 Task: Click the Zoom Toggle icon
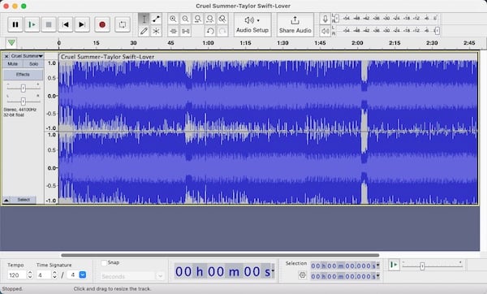222,19
